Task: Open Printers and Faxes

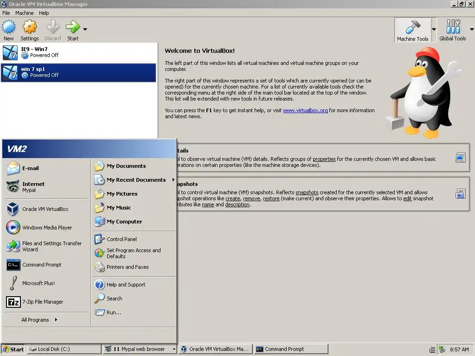Action: pos(134,267)
